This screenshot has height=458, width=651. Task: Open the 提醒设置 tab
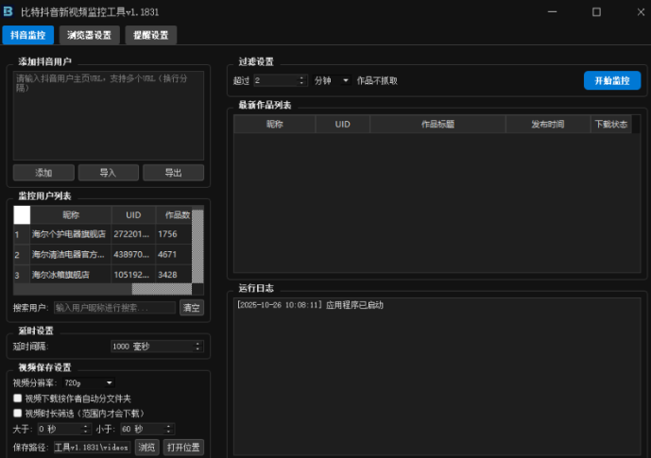(151, 35)
